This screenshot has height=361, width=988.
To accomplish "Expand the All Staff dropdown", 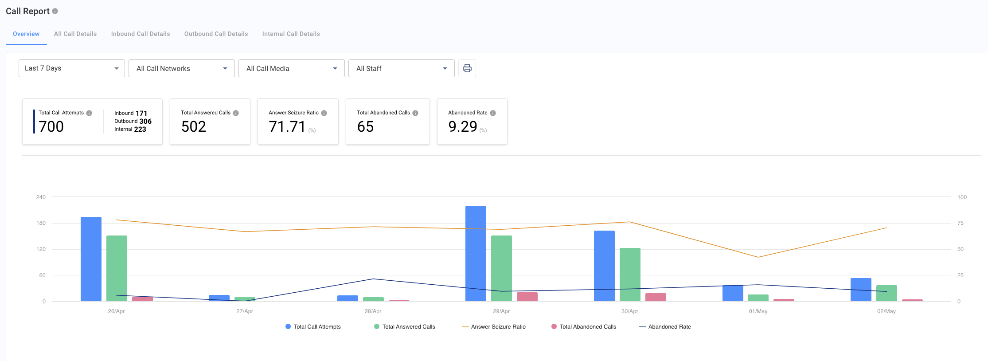I will coord(402,68).
